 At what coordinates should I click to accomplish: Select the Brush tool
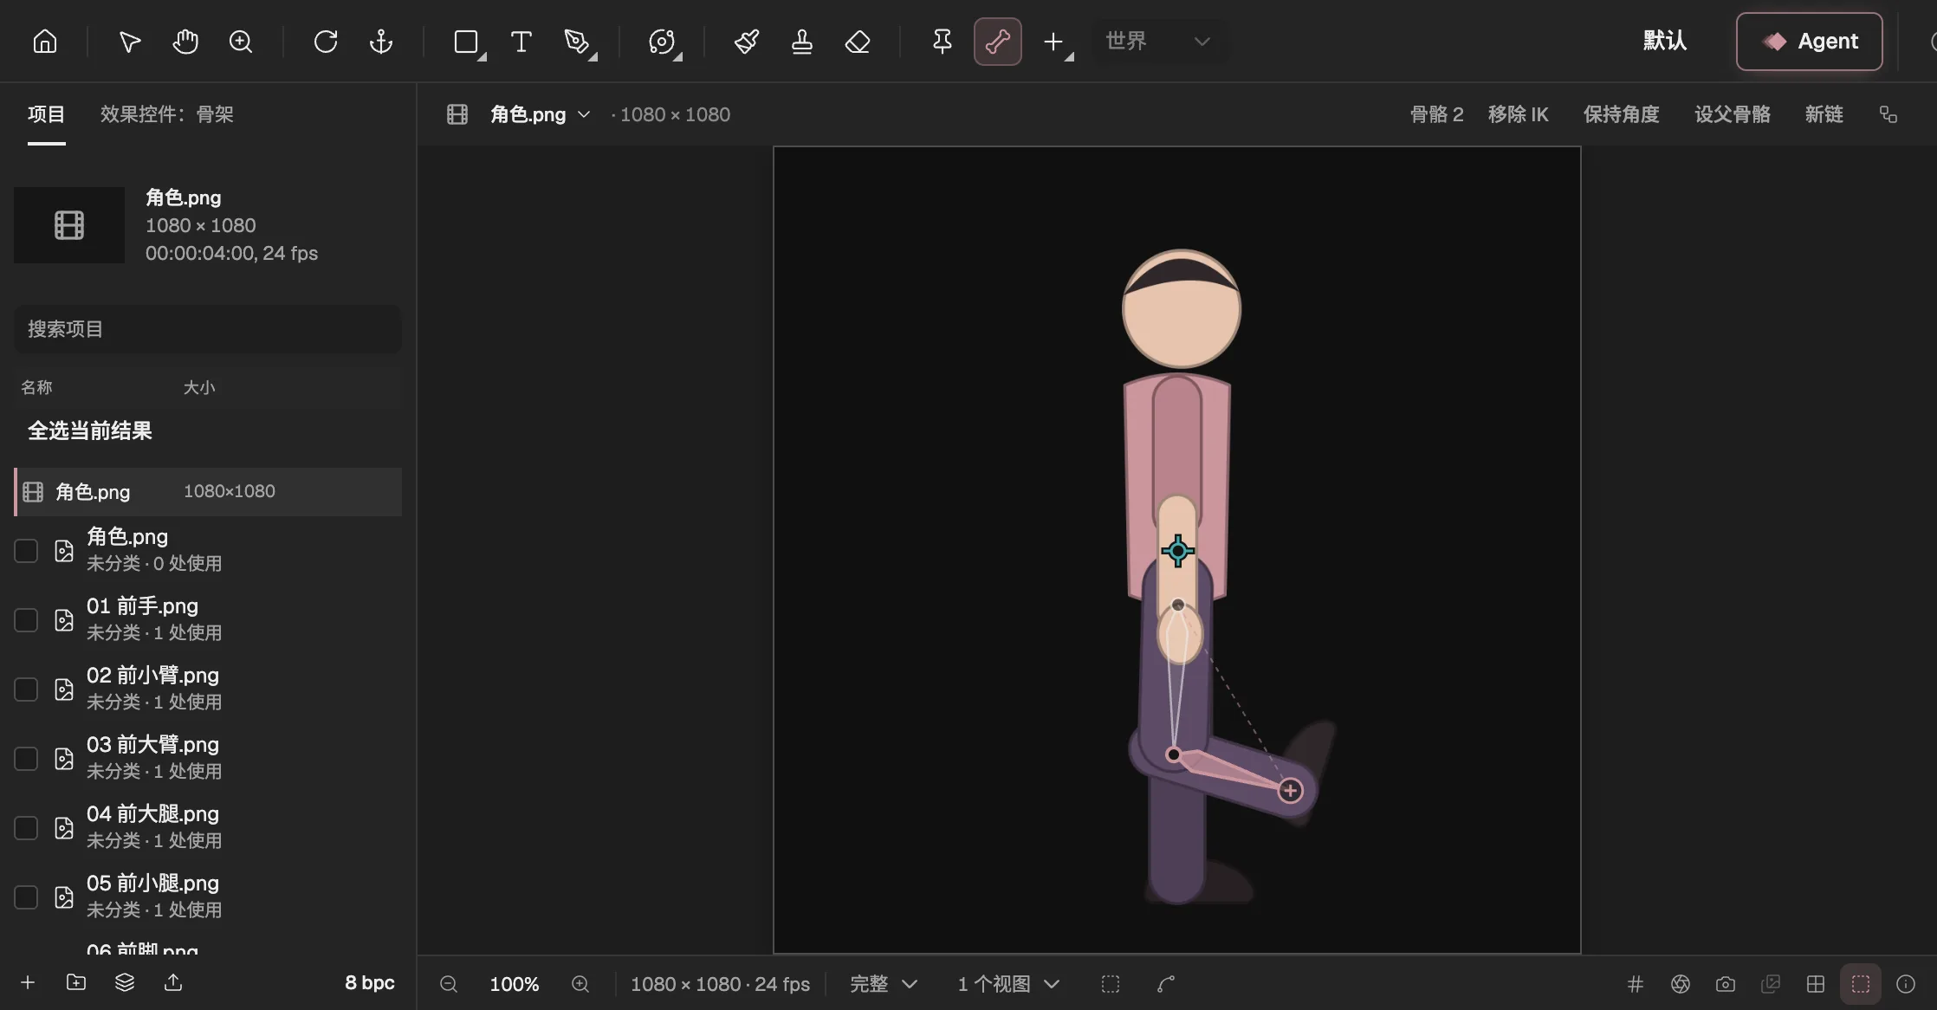747,41
